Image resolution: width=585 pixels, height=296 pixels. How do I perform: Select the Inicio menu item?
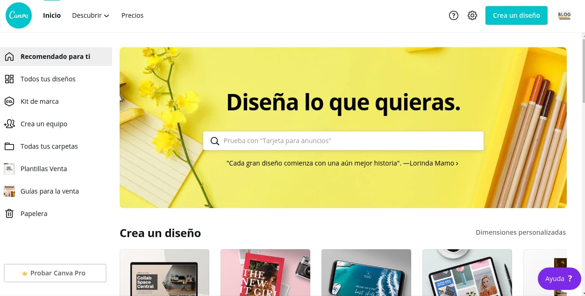coord(52,15)
